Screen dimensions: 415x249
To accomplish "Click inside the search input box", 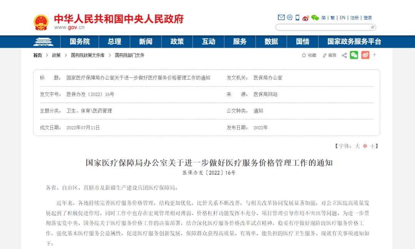I will click(323, 27).
